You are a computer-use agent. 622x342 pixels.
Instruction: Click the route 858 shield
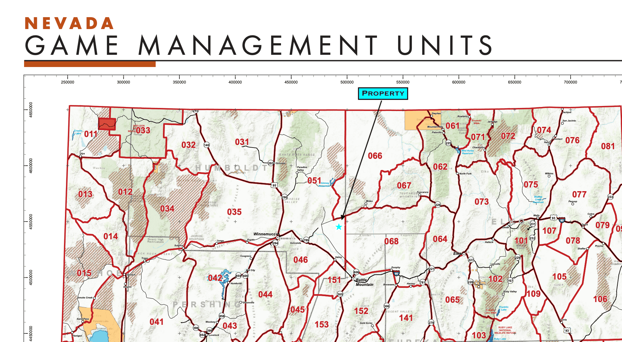222,316
